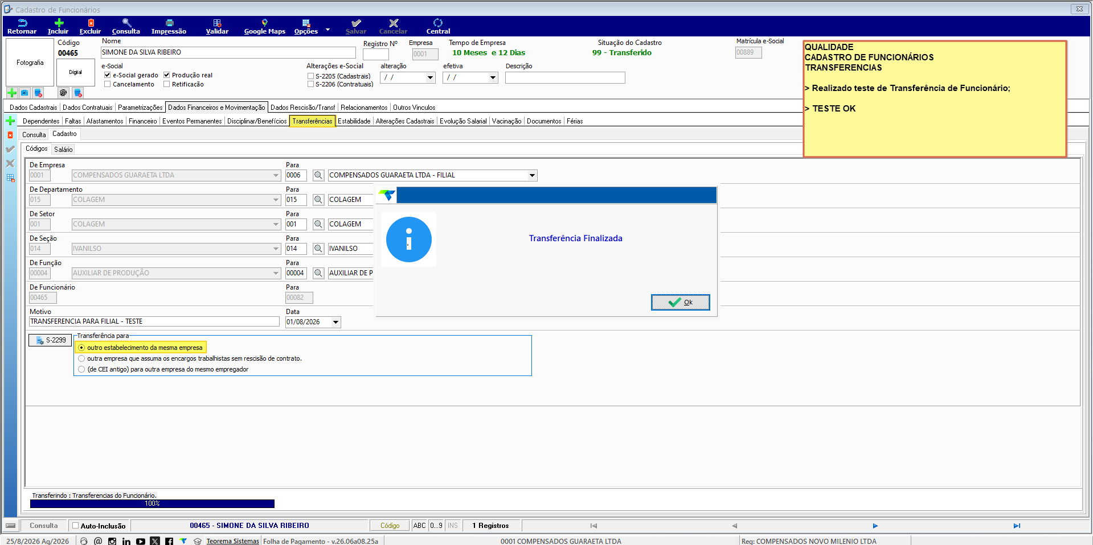Click the red delete icon in the left sidebar

click(10, 135)
